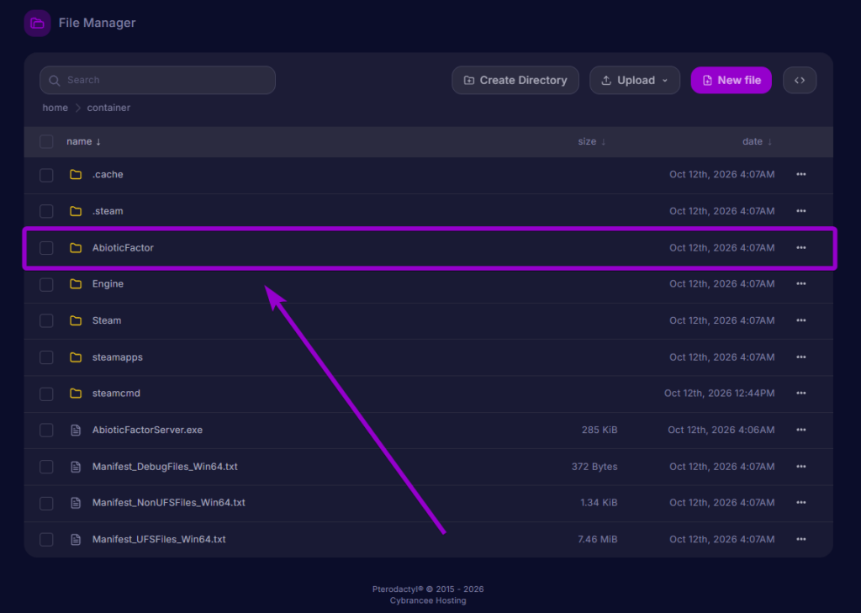The height and width of the screenshot is (613, 861).
Task: Click the .steam folder name
Action: click(108, 211)
